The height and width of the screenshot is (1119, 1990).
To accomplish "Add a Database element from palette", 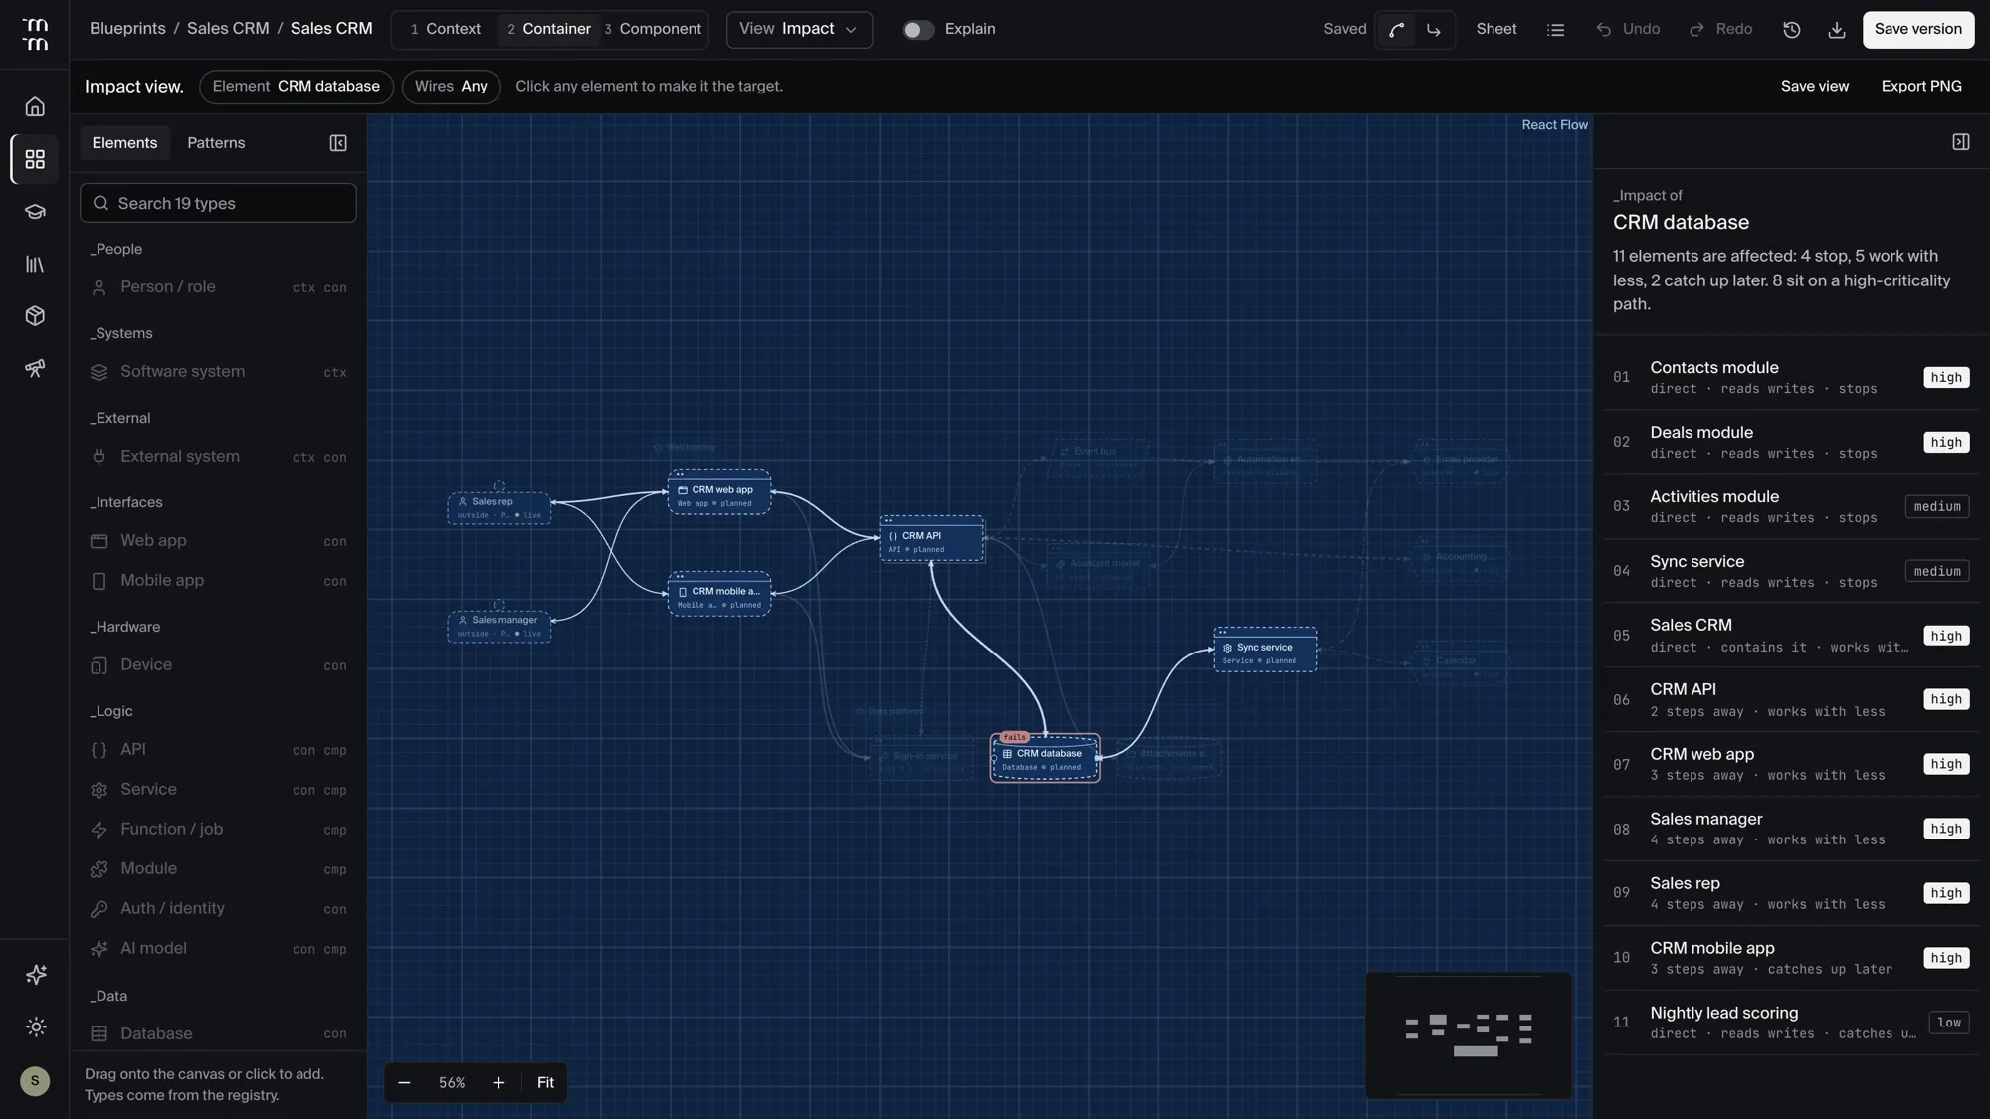I will [218, 1033].
